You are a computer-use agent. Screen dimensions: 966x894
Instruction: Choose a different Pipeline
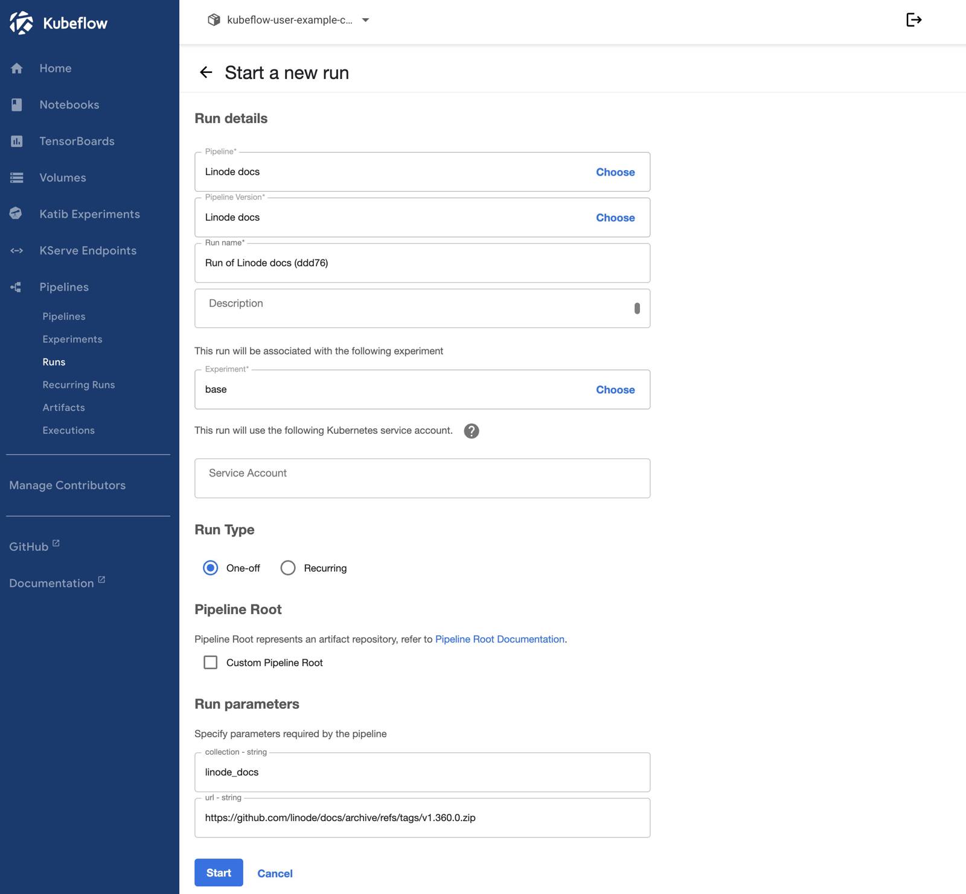pos(615,172)
